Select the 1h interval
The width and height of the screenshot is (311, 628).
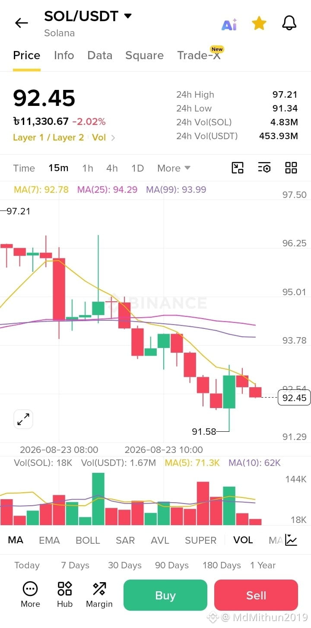coord(88,168)
